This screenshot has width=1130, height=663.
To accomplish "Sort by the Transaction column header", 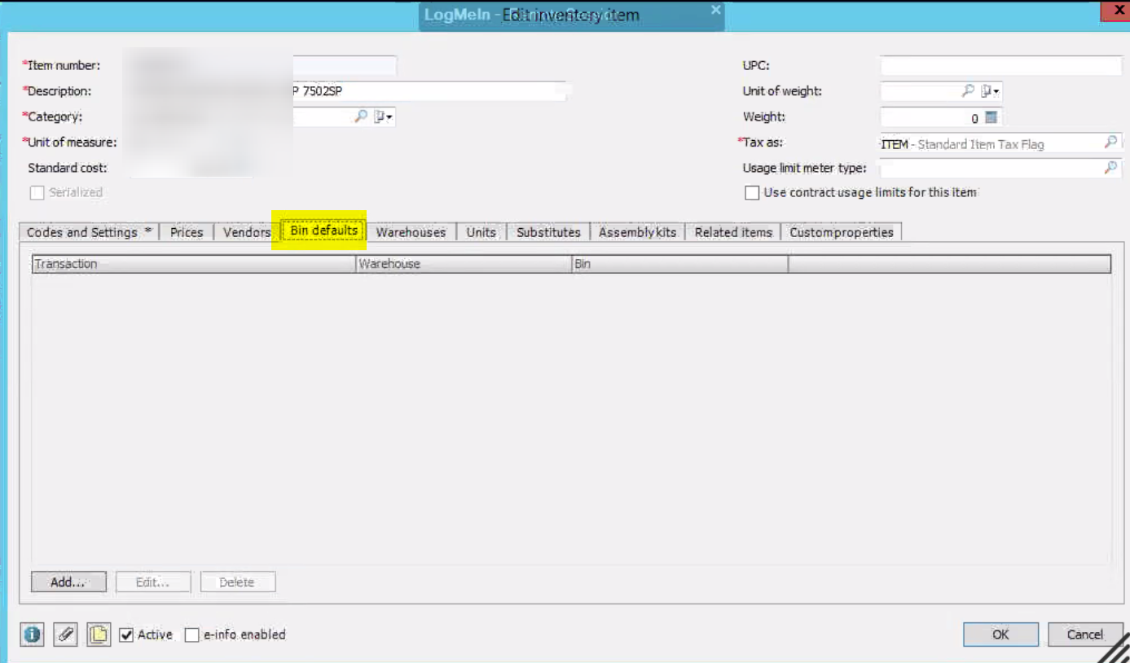I will click(194, 264).
